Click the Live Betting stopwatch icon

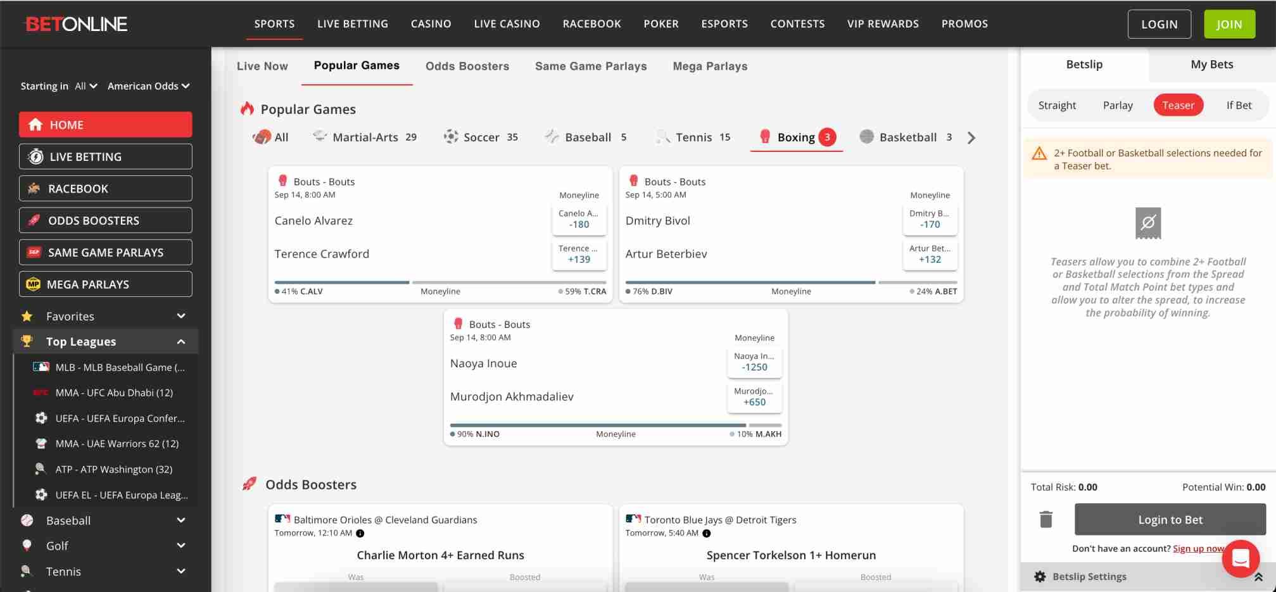click(x=36, y=156)
